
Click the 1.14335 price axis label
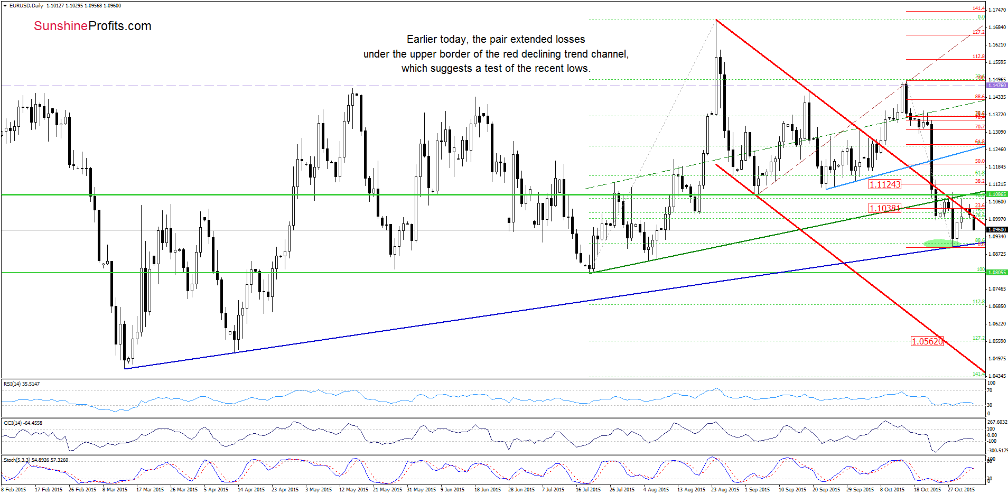tap(997, 97)
